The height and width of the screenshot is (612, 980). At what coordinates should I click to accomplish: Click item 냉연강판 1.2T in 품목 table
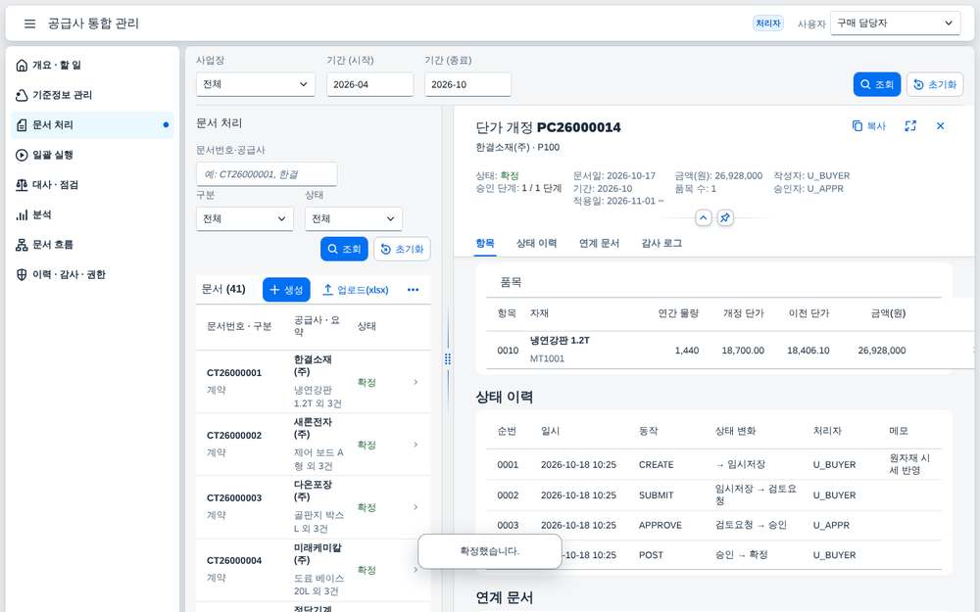click(x=560, y=341)
